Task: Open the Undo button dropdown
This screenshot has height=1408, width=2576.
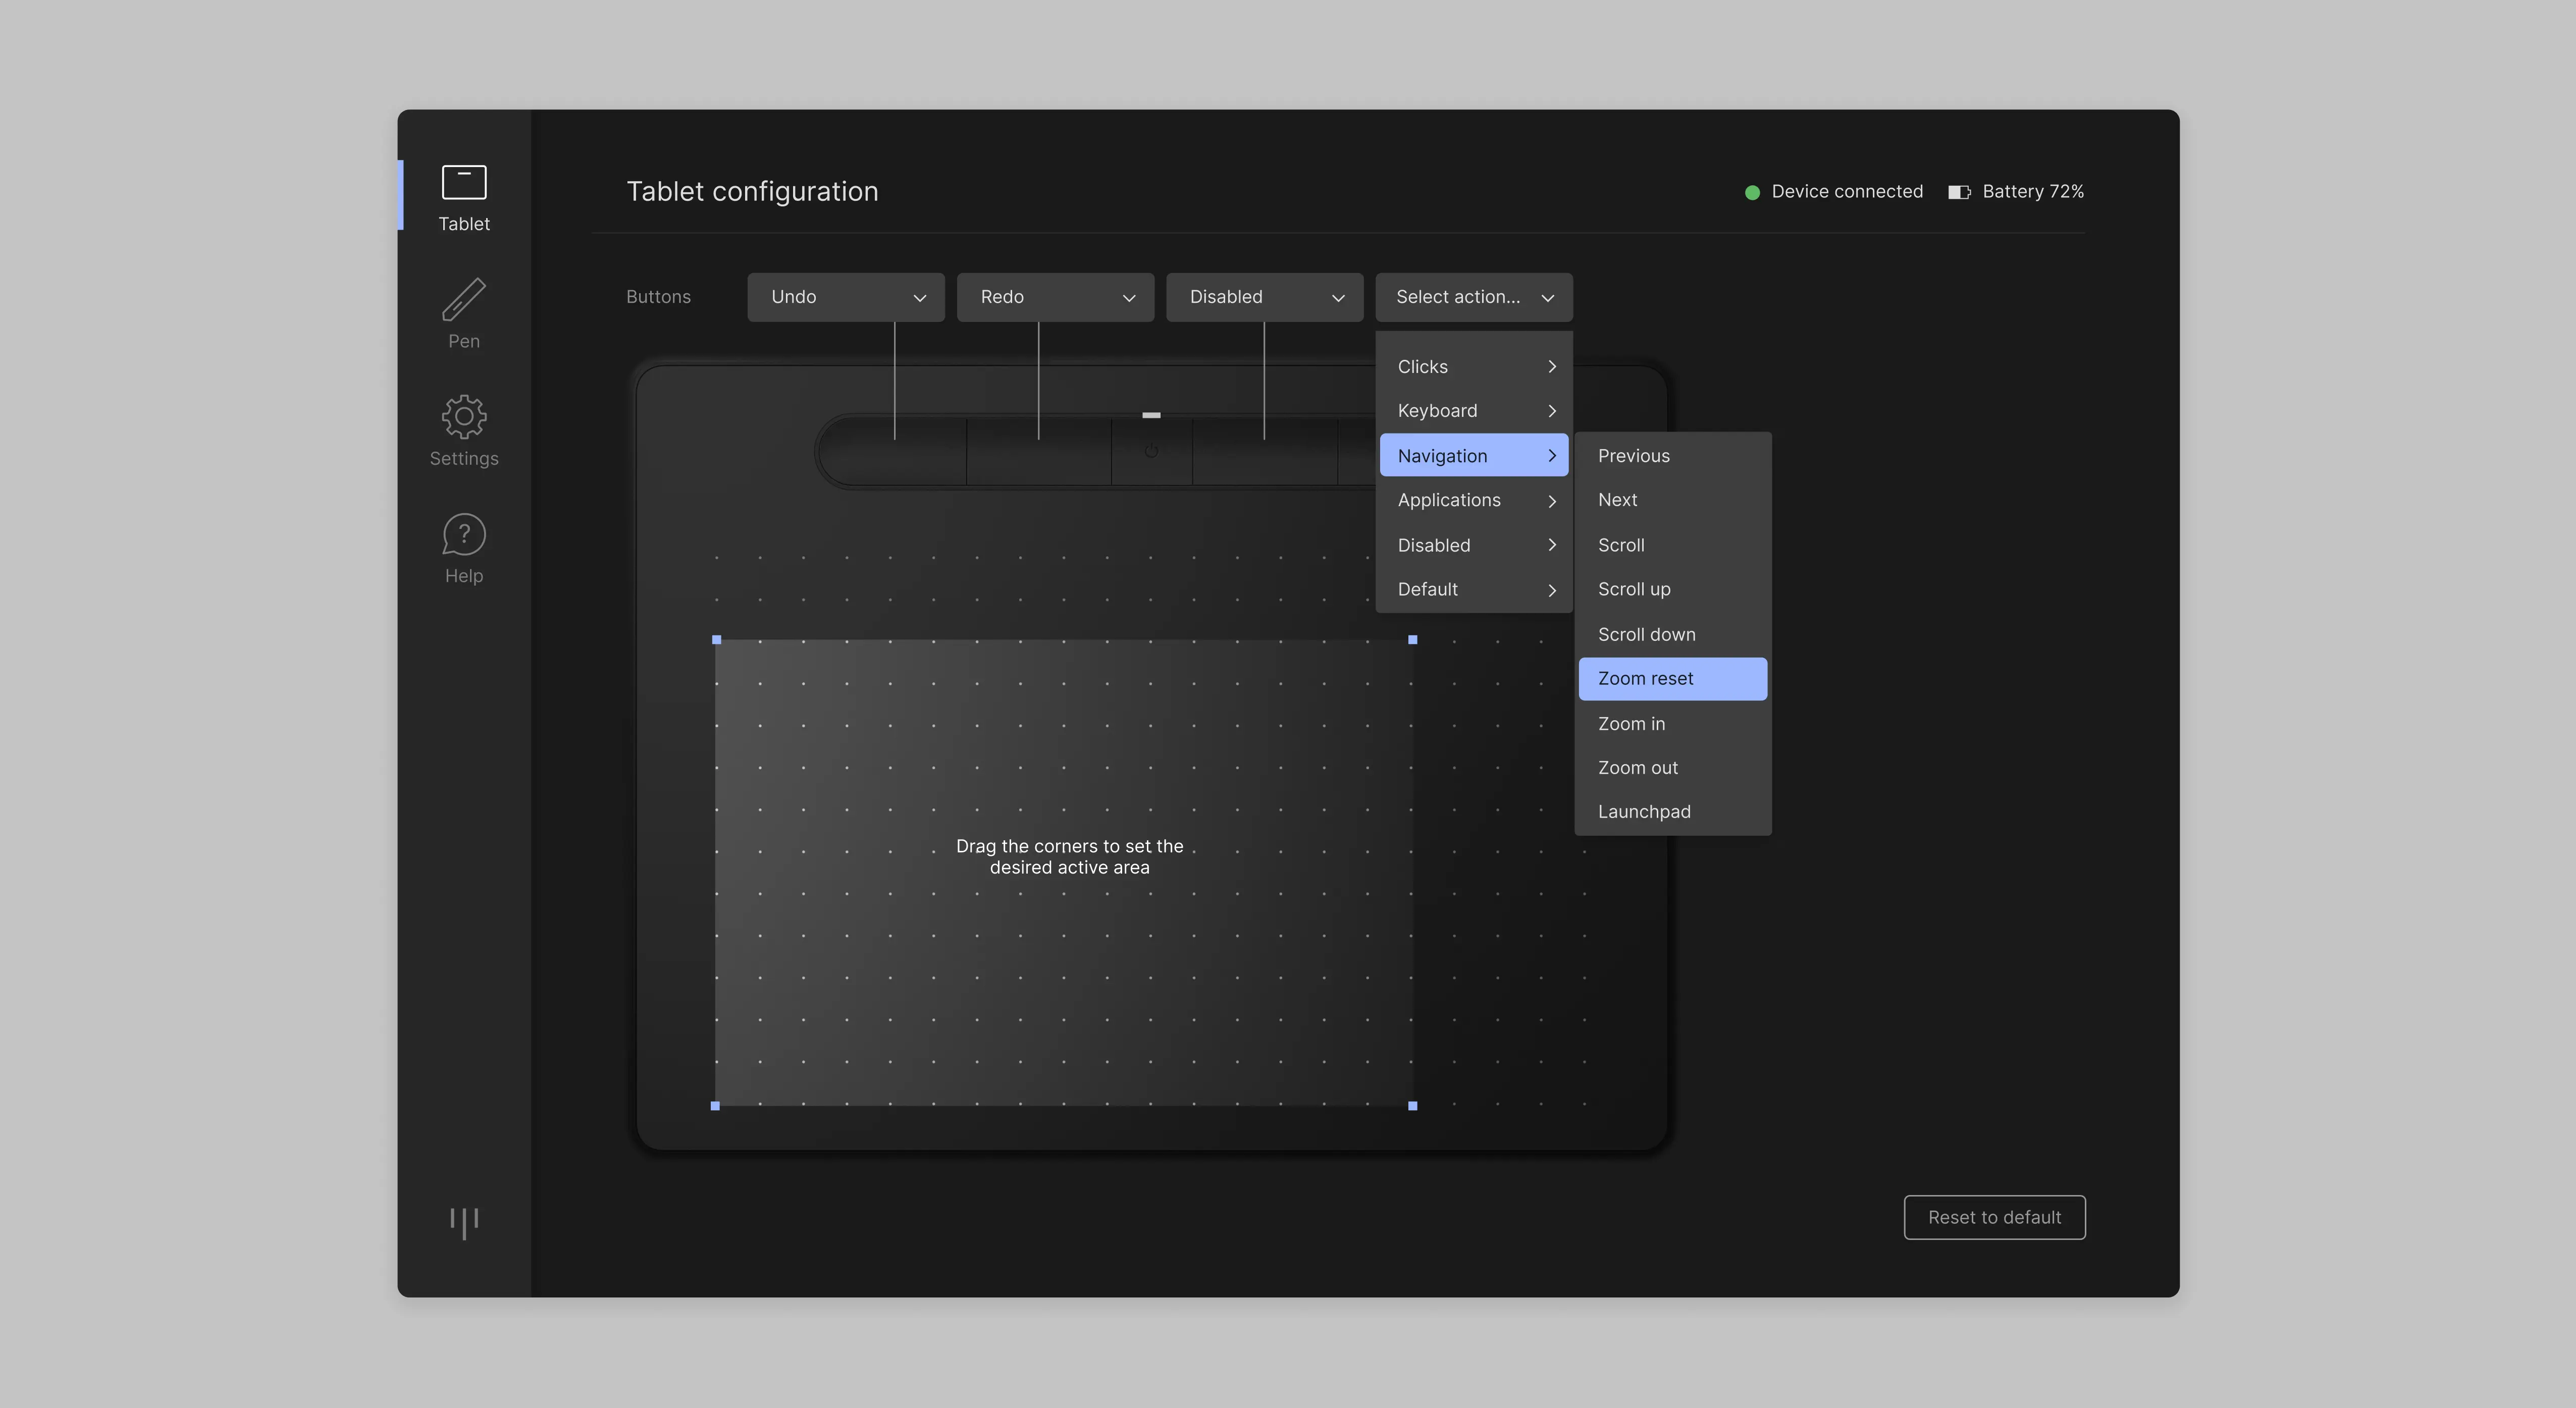Action: (845, 297)
